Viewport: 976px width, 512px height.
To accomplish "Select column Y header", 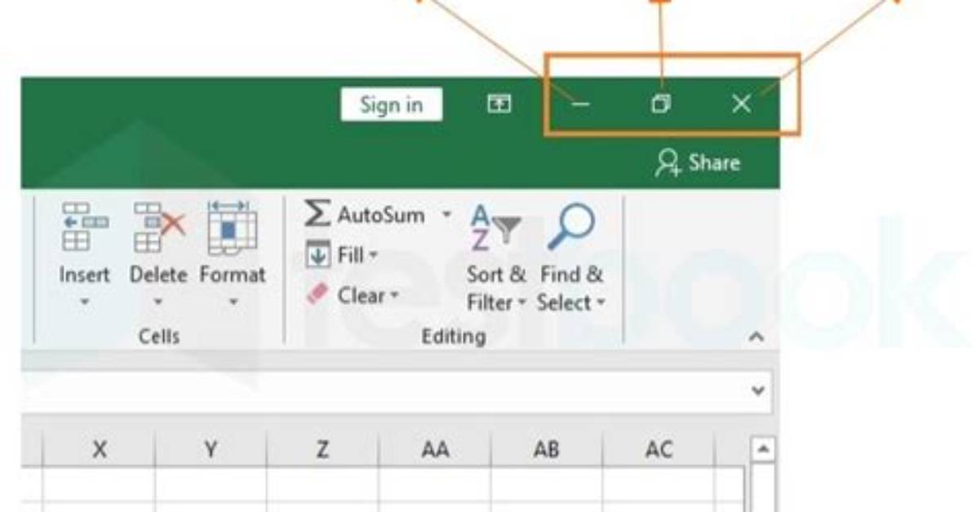I will [211, 449].
